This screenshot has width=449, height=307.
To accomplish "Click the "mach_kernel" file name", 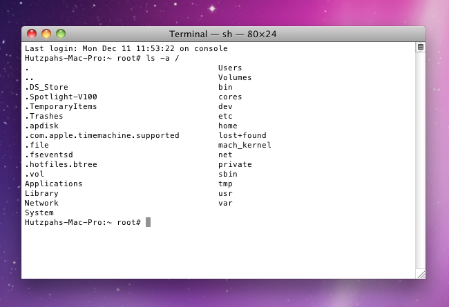I will tap(245, 145).
